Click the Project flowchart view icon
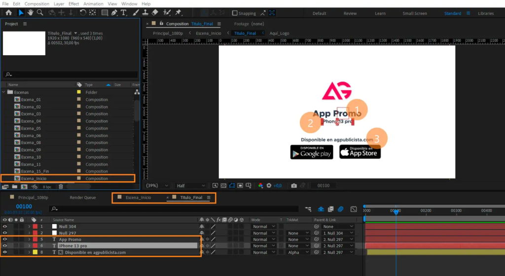The width and height of the screenshot is (505, 276). click(137, 92)
